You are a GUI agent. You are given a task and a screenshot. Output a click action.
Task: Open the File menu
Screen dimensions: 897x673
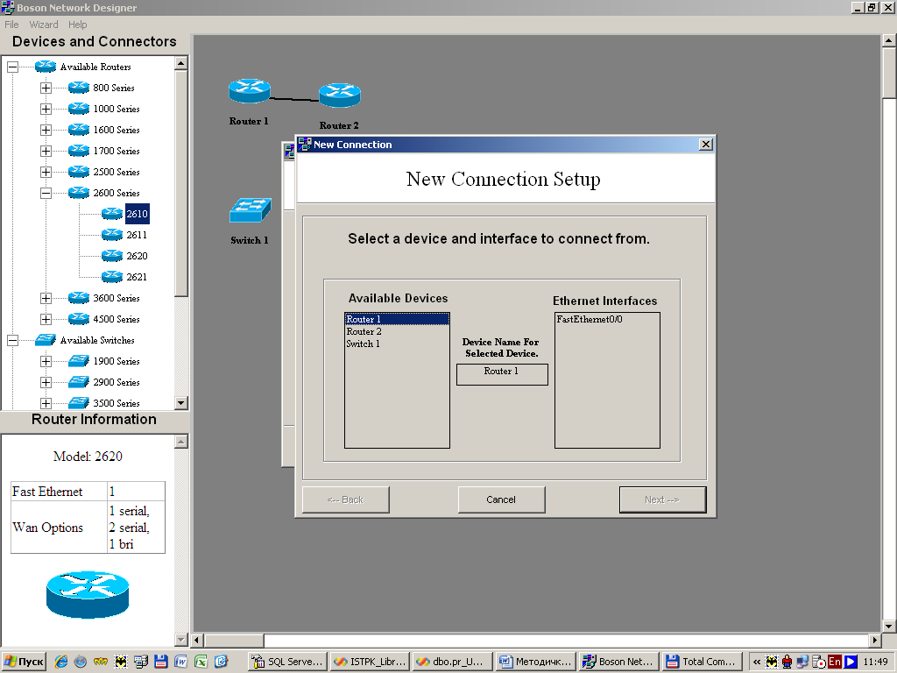coord(11,25)
